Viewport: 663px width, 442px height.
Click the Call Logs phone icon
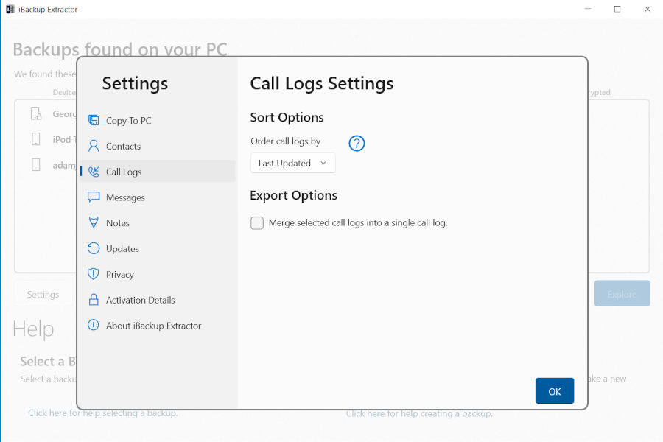point(94,172)
